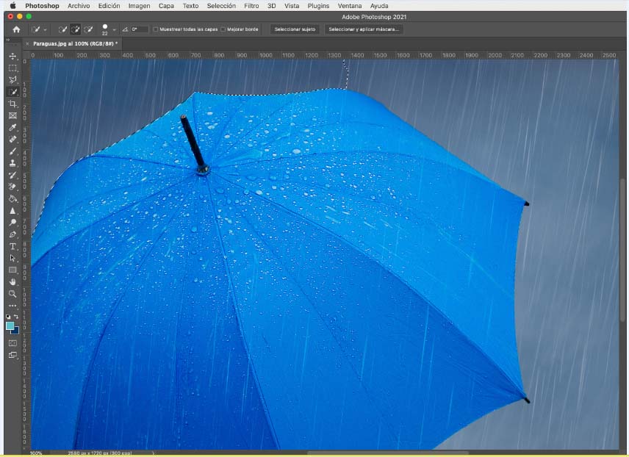Choose the Crop tool

(12, 104)
